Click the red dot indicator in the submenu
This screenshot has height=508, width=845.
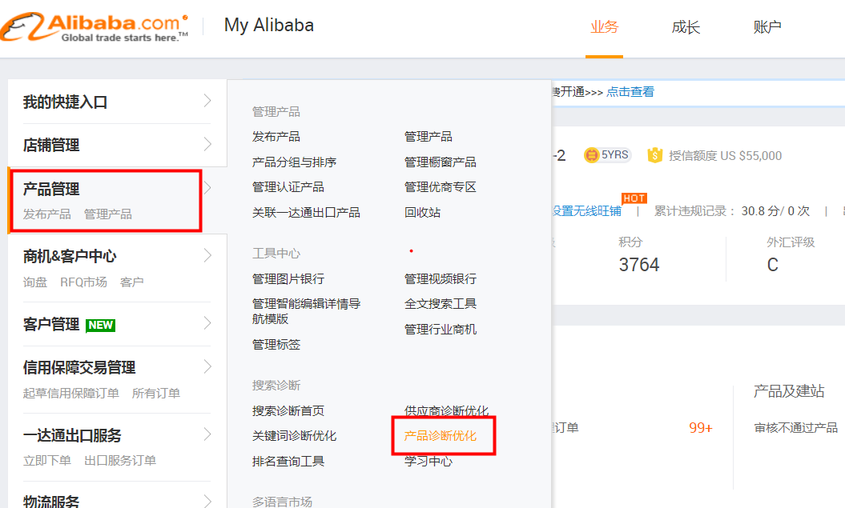click(x=411, y=250)
